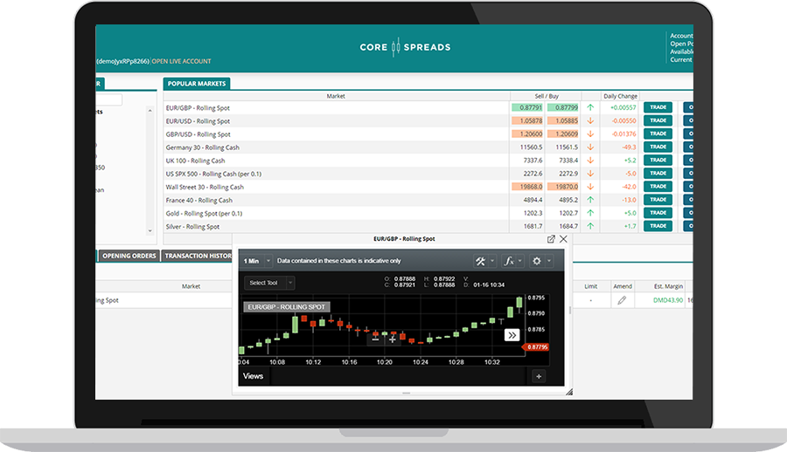Click the EUR/GBP - ROLLING SPOT chart label

287,306
